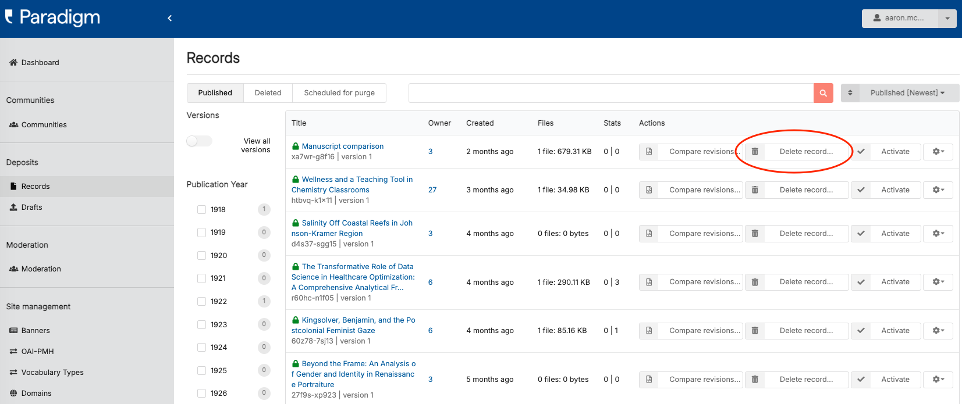Click into the records search field

[610, 93]
